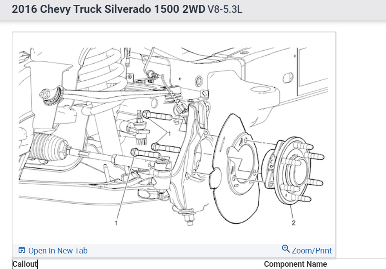Click the 'Component Name' column header
Screen dimensions: 386x269
coord(295,264)
